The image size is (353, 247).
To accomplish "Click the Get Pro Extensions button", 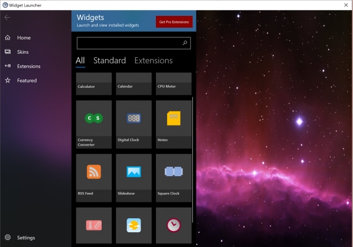I will coord(174,22).
